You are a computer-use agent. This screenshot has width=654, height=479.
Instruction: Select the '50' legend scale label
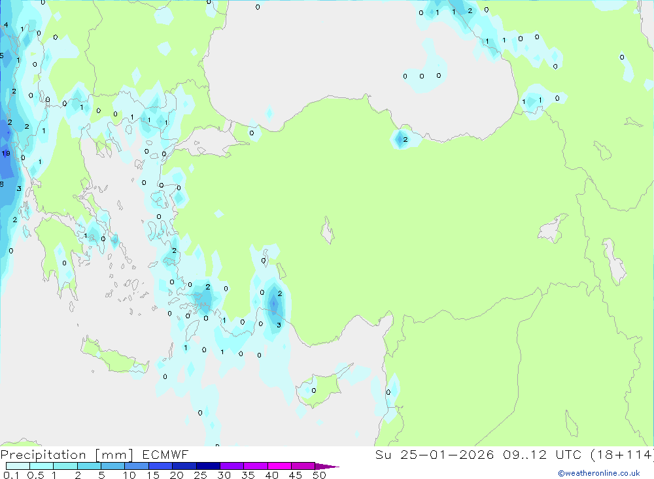pos(319,475)
